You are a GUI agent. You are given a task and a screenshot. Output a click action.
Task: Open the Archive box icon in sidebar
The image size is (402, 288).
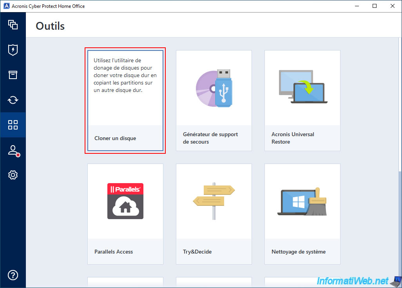(x=13, y=75)
